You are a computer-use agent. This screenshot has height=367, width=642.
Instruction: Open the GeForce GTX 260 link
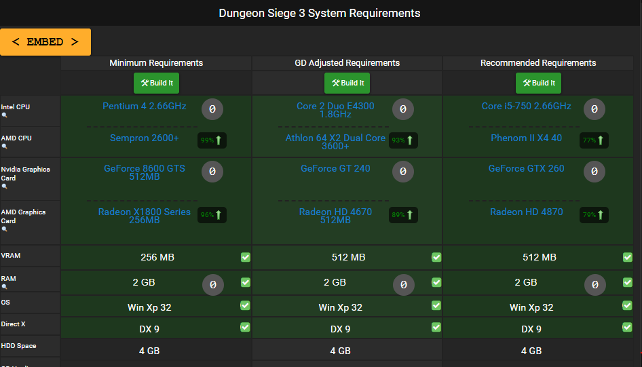[x=526, y=168]
